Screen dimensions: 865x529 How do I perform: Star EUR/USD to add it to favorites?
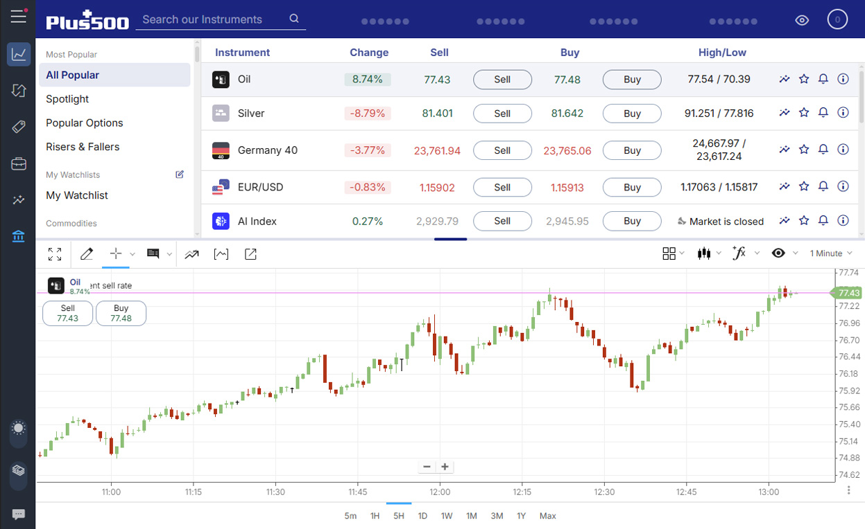804,186
